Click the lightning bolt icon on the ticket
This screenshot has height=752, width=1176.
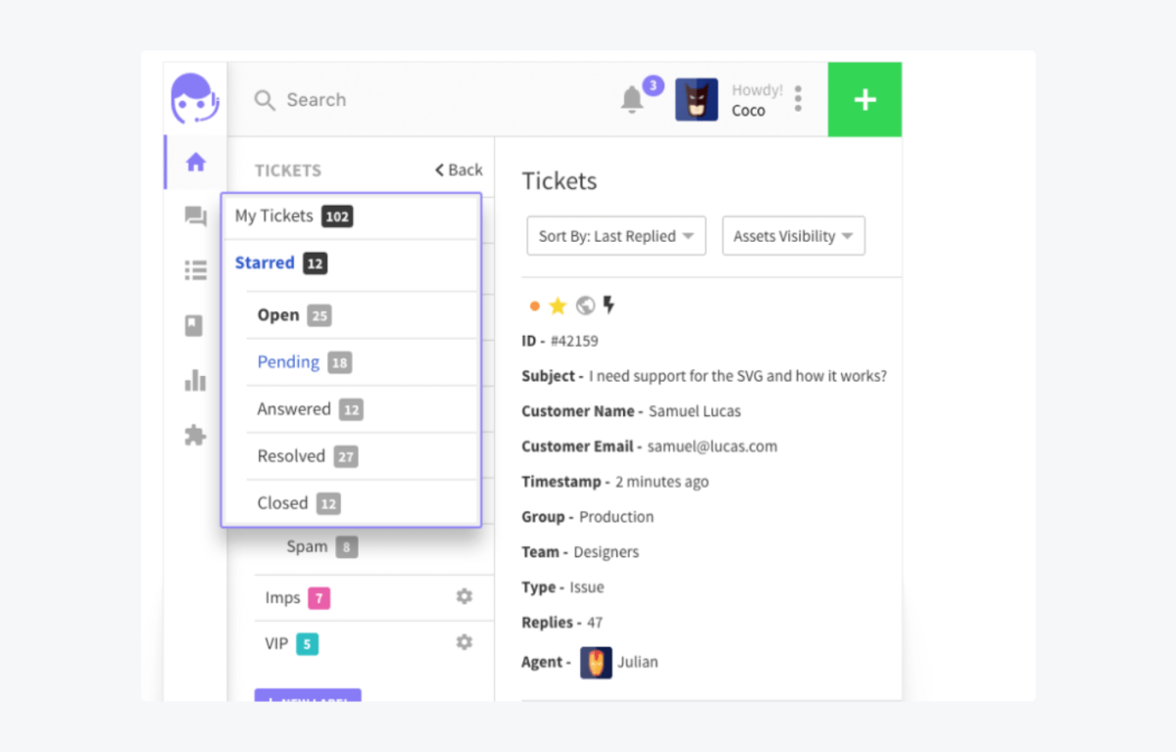tap(609, 305)
